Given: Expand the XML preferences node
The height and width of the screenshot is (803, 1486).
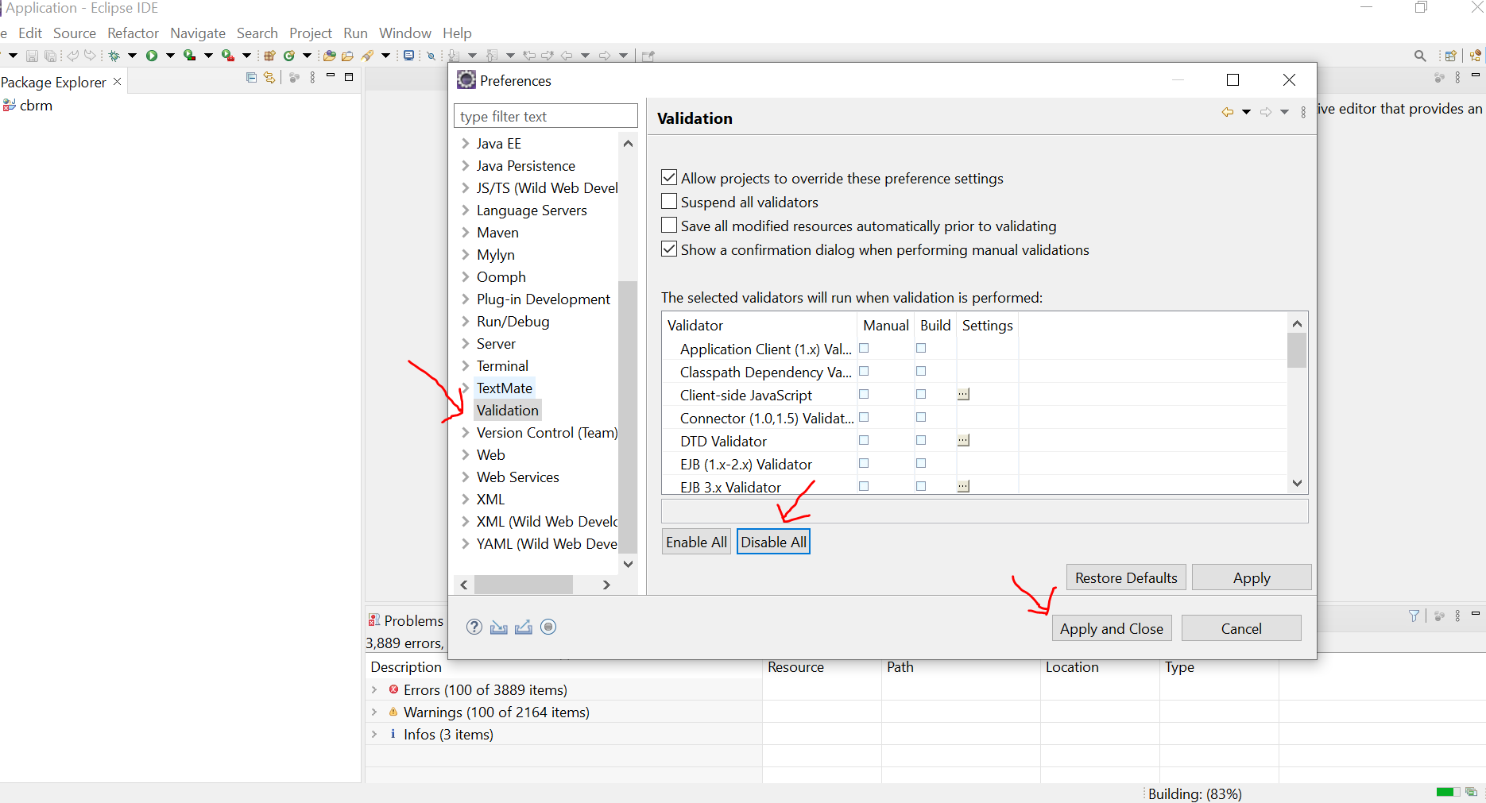Looking at the screenshot, I should [466, 500].
